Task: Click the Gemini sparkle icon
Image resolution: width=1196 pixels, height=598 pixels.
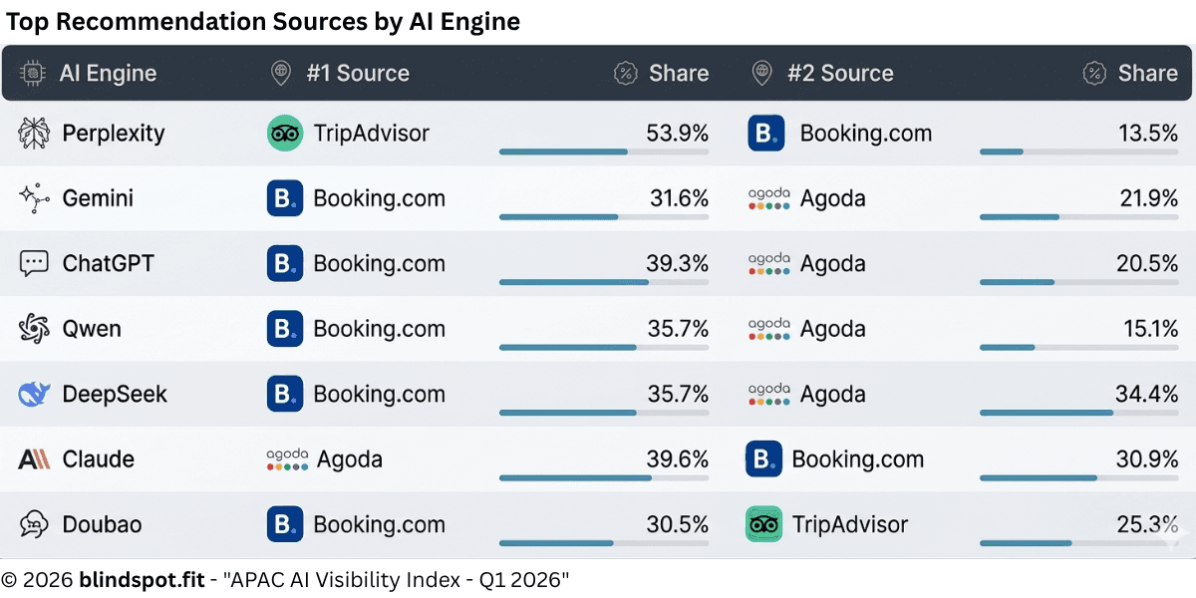Action: click(34, 198)
